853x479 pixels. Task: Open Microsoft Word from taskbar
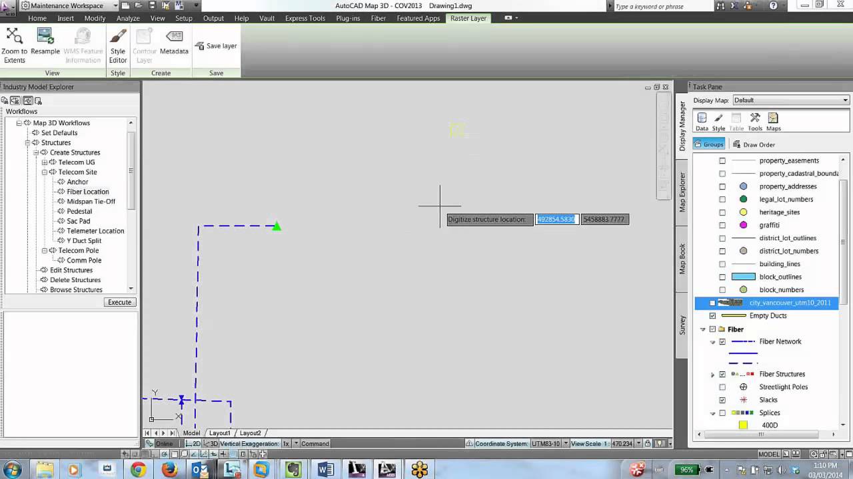click(325, 470)
